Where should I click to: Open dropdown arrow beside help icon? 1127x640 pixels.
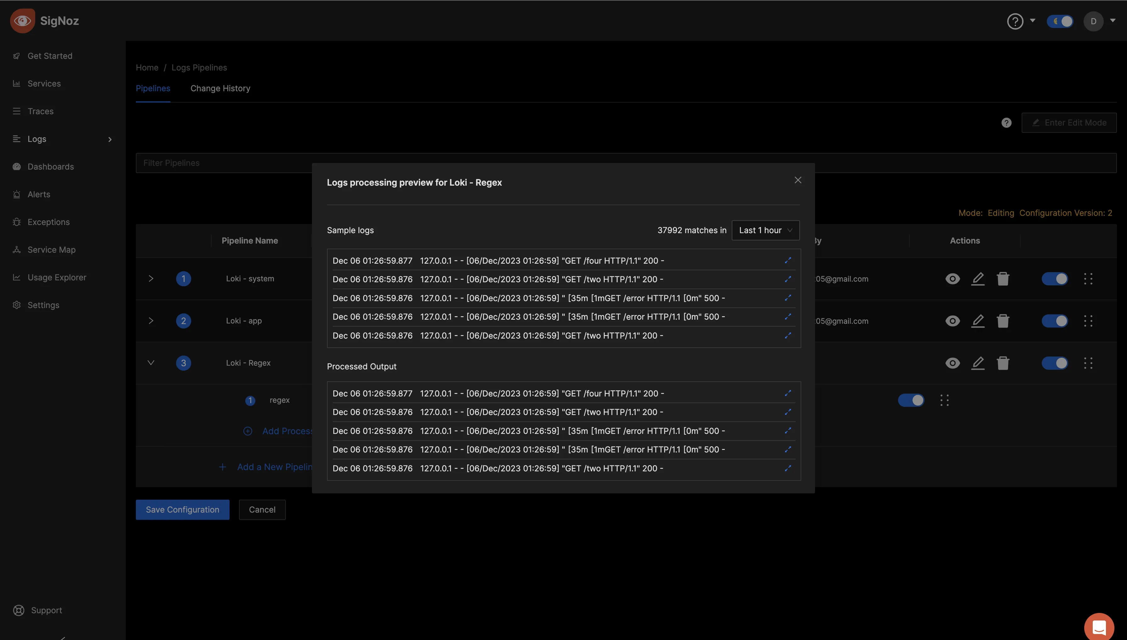[1033, 21]
